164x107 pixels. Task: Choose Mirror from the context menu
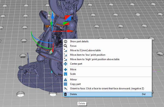click(107, 80)
